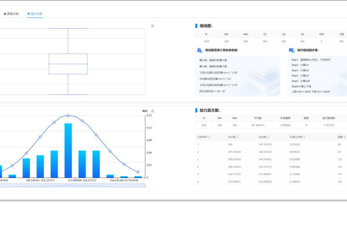Click the 箱线图需要计算的参数值 section icon
Image resolution: width=347 pixels, height=230 pixels.
[x=200, y=50]
